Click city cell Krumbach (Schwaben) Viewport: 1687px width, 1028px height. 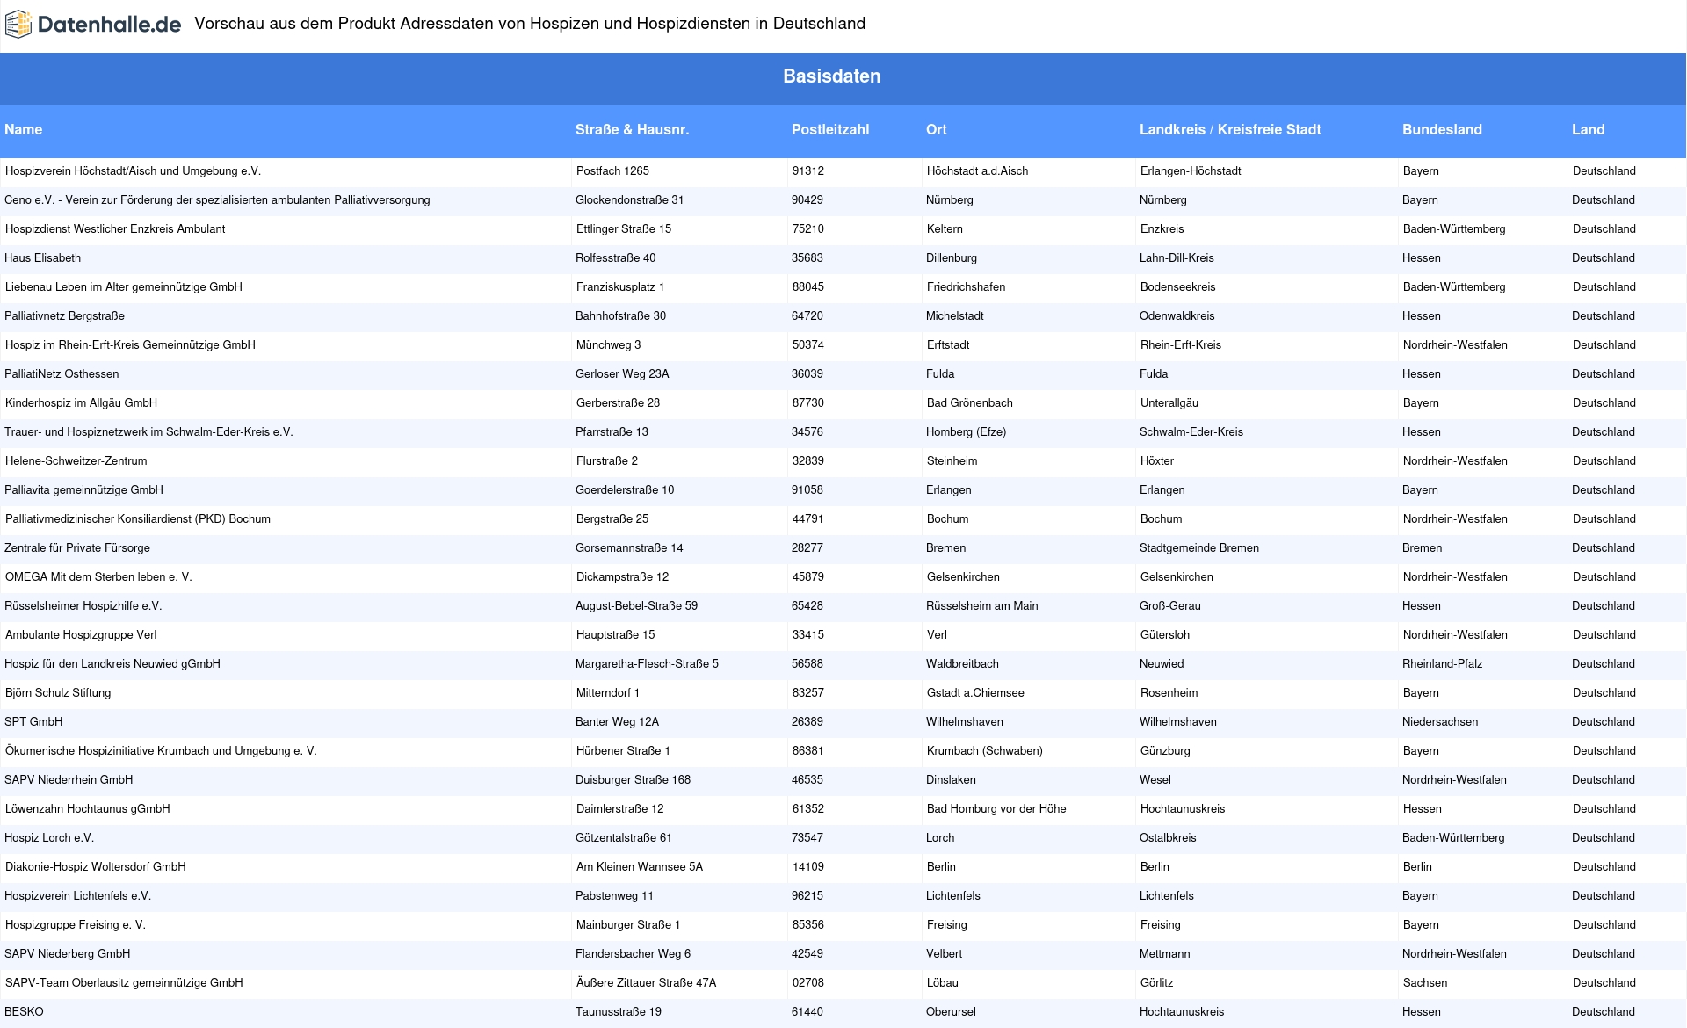click(x=985, y=751)
